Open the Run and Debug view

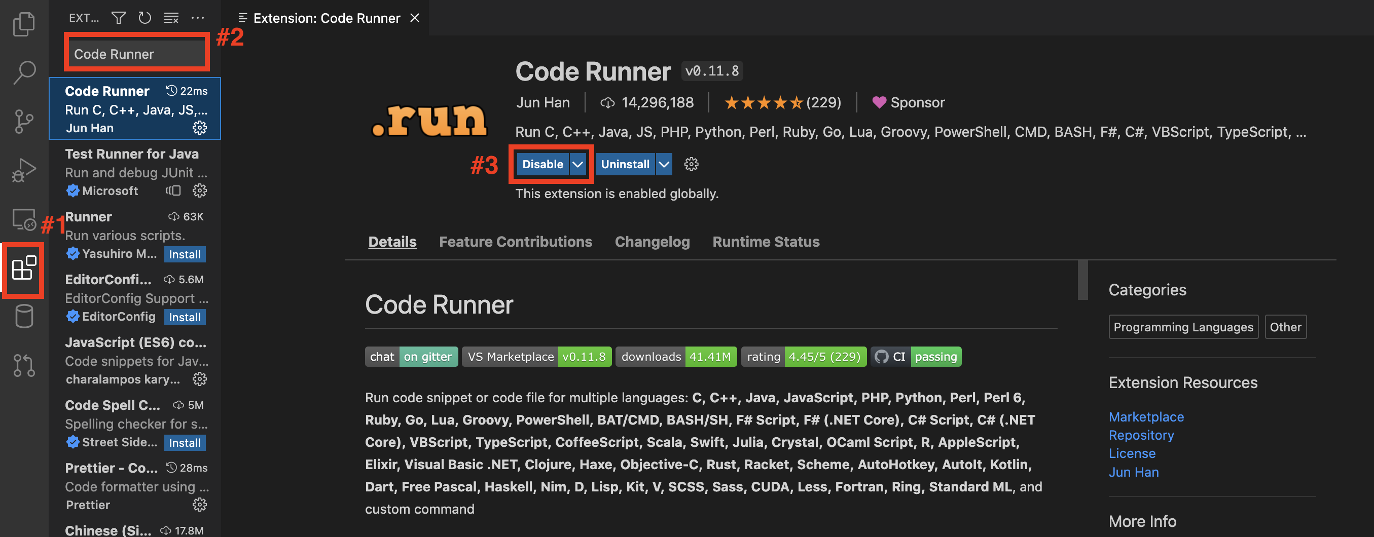(24, 171)
